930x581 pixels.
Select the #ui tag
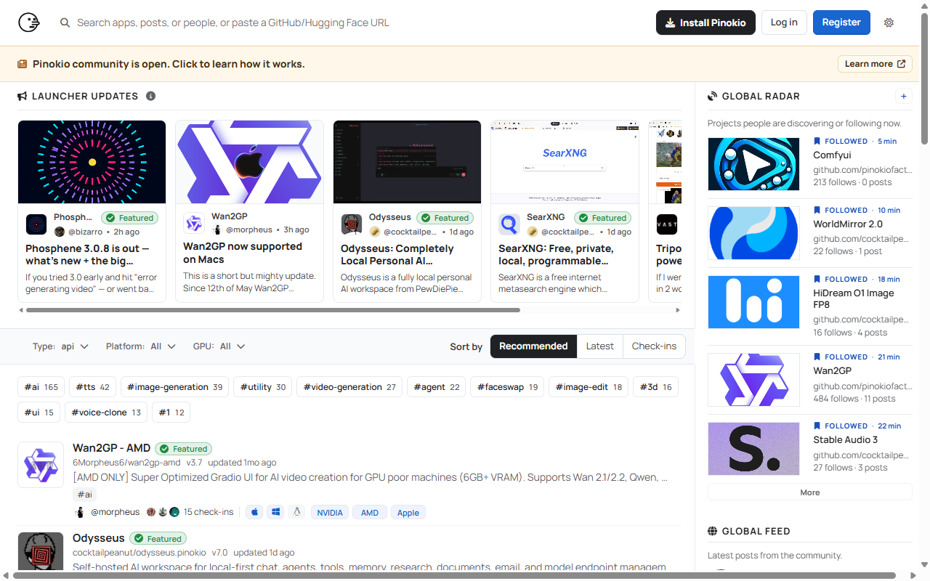click(x=39, y=413)
